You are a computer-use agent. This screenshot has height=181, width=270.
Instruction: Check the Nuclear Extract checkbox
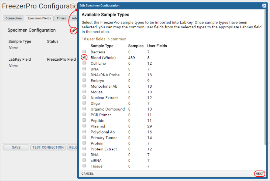84,97
